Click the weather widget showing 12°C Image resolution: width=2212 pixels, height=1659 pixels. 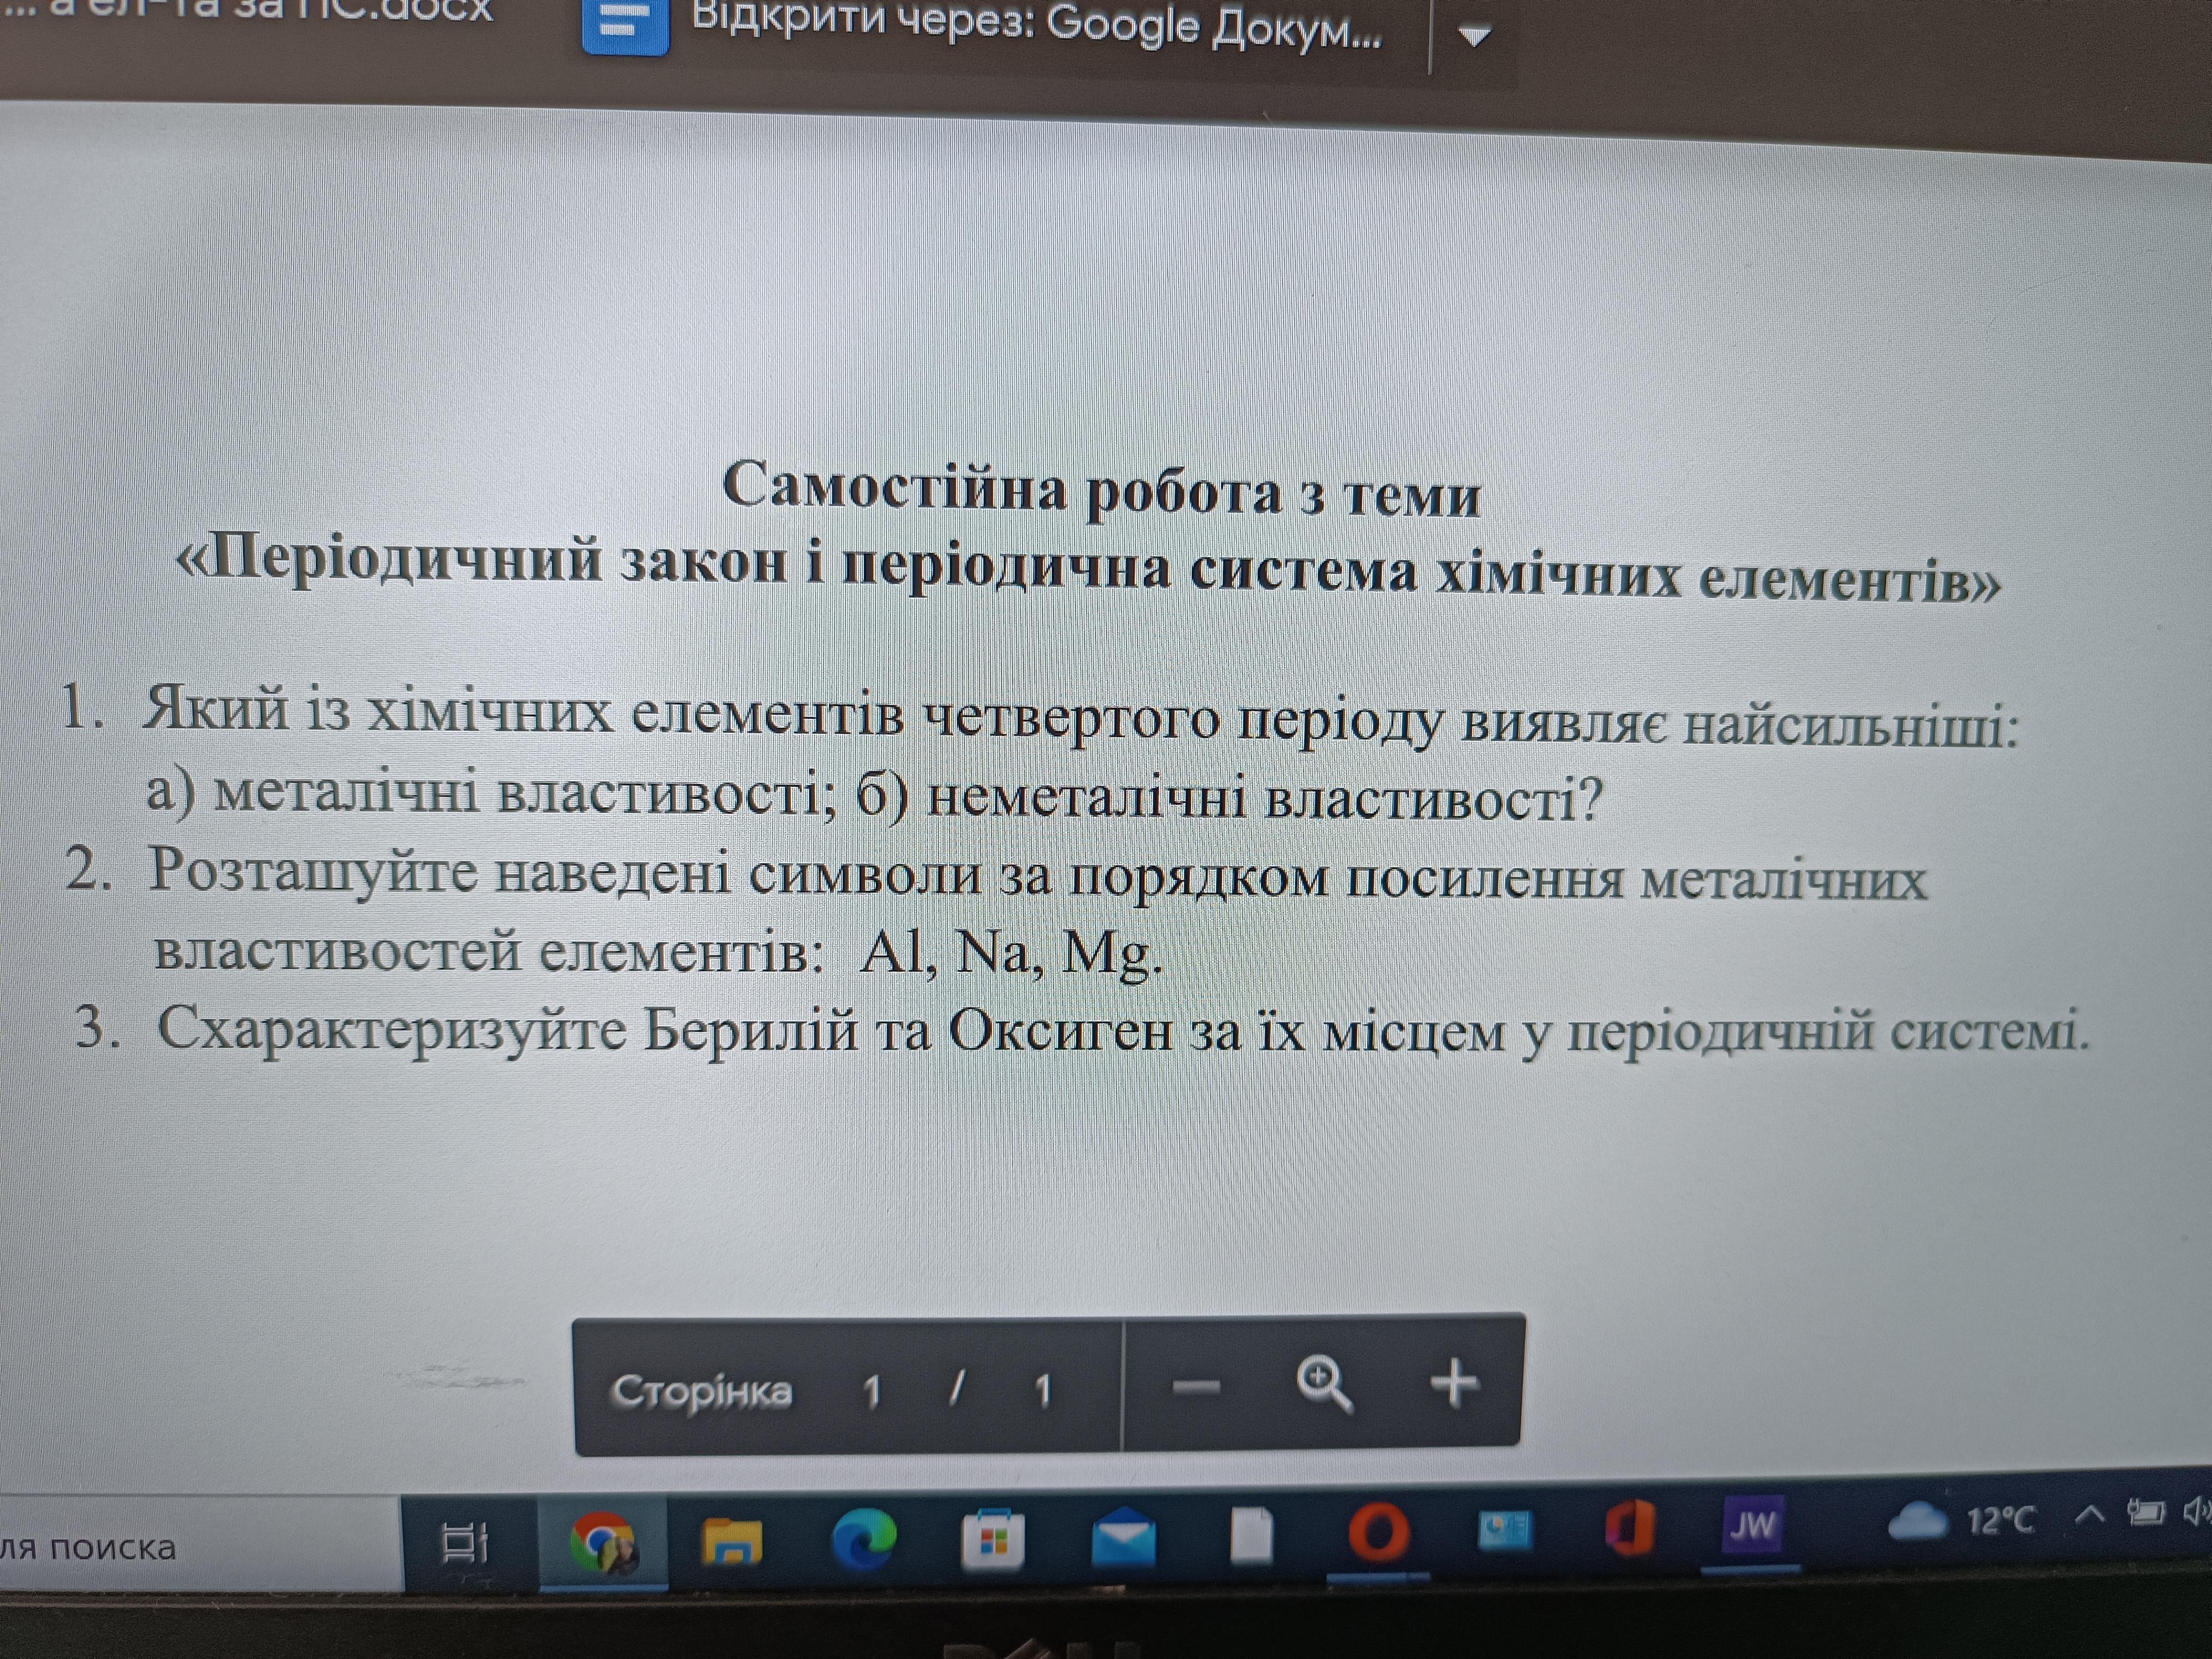tap(1960, 1521)
